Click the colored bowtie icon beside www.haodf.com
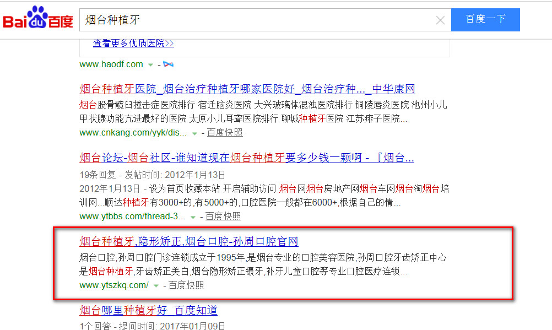 click(168, 64)
